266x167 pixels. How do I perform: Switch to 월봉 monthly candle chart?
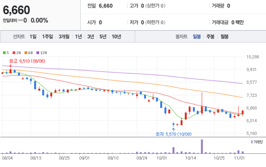click(224, 36)
